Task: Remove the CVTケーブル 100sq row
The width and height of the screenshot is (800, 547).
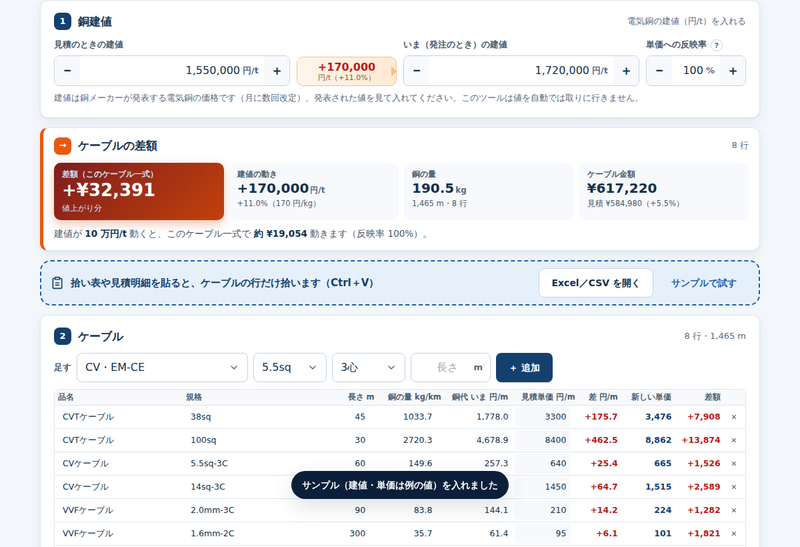Action: (734, 440)
